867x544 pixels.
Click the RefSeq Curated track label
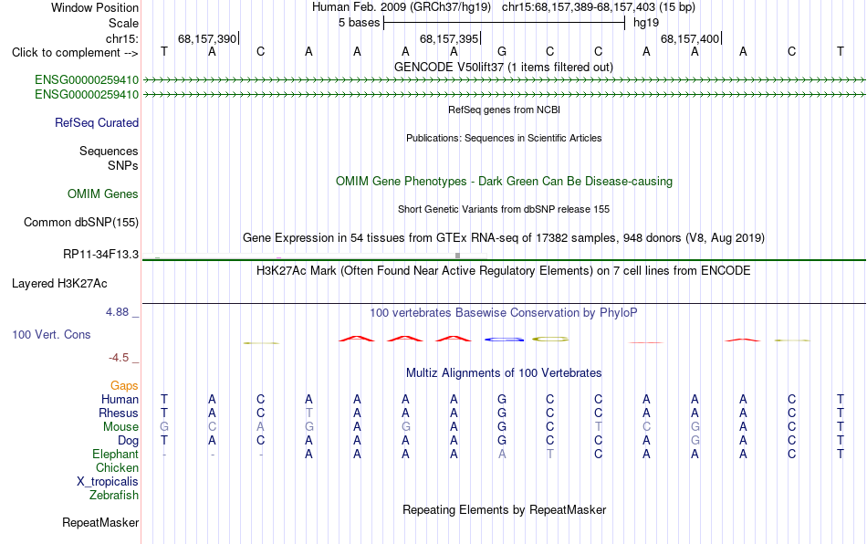[96, 122]
